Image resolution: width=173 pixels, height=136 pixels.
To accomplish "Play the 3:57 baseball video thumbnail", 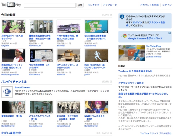I will [x=14, y=55].
